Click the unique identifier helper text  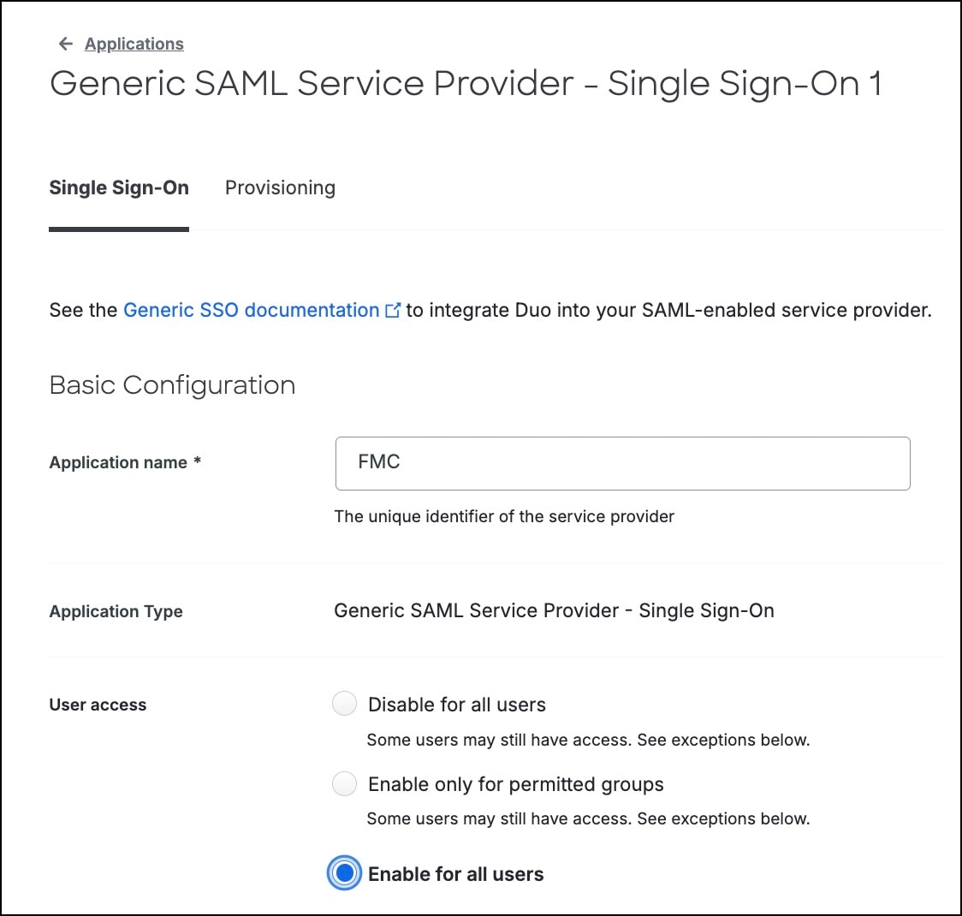pyautogui.click(x=504, y=516)
